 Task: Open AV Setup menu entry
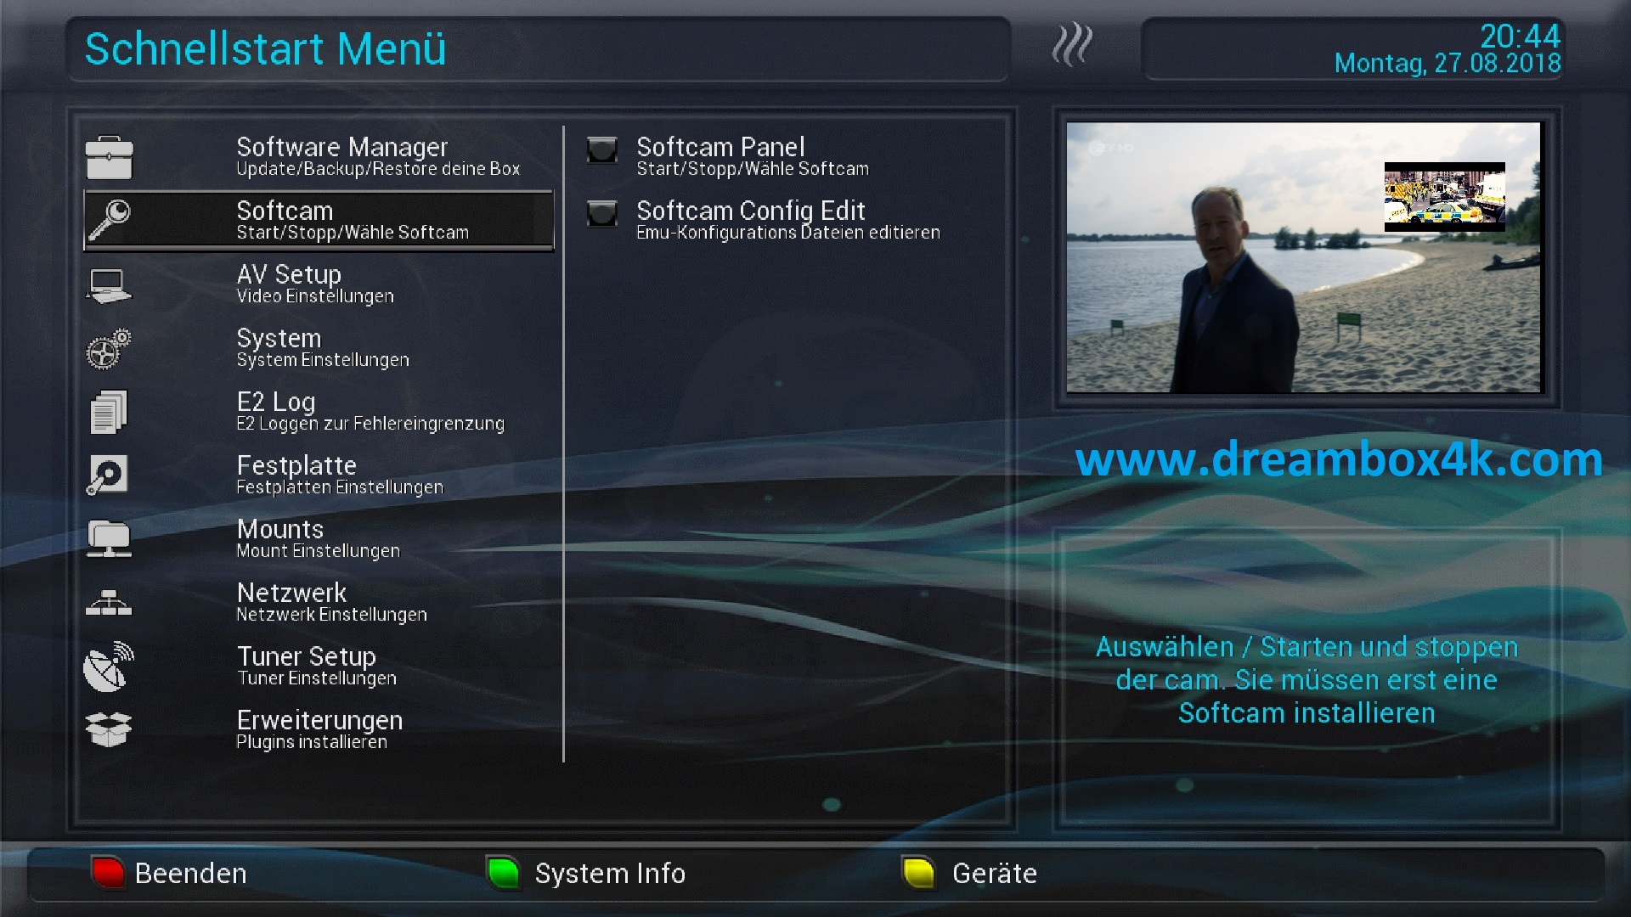click(319, 284)
